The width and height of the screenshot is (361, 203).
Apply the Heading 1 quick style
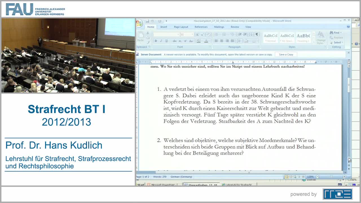pos(303,37)
